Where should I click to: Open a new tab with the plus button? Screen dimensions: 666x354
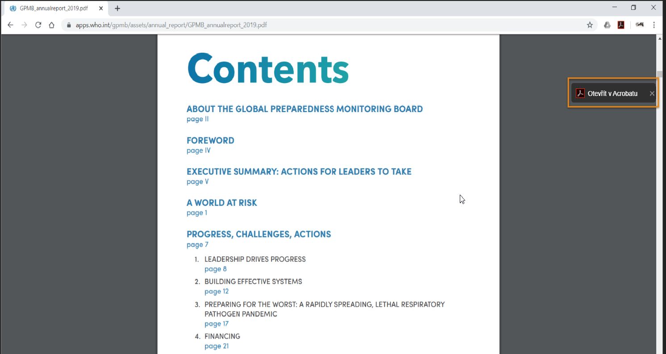point(117,8)
